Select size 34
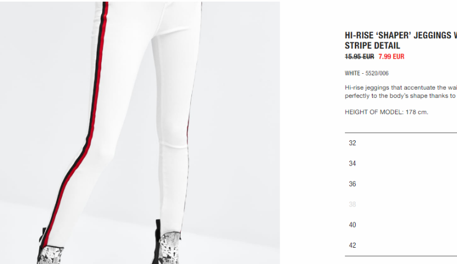457x264 pixels. click(401, 163)
